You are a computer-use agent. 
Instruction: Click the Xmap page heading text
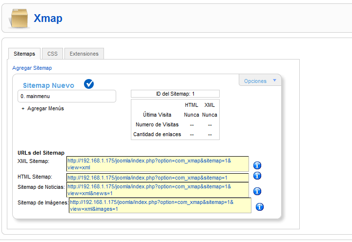(48, 19)
